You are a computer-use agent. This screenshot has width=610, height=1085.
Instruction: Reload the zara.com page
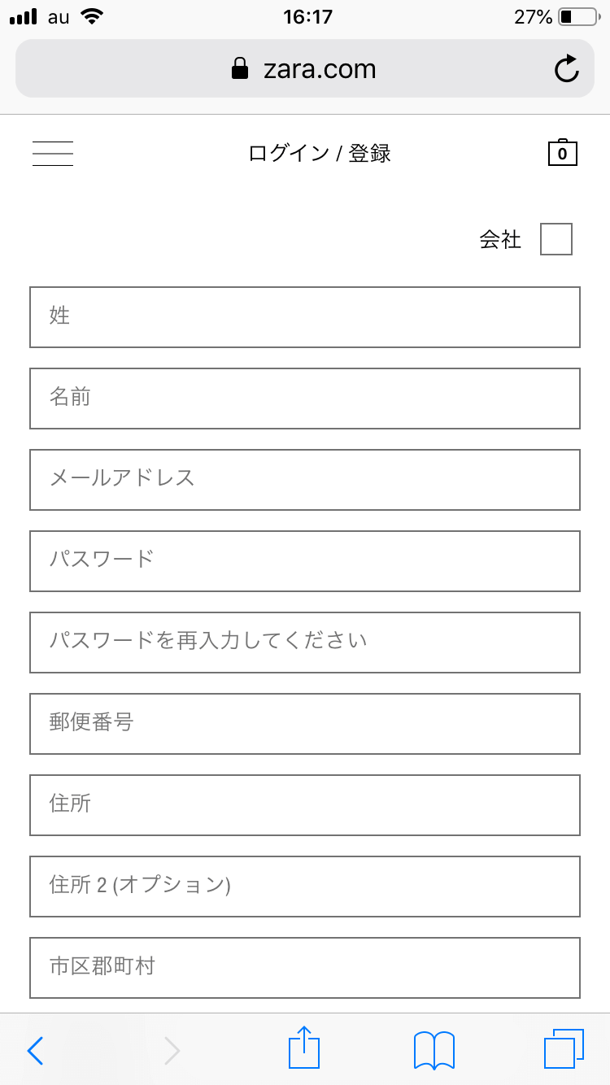click(x=567, y=69)
